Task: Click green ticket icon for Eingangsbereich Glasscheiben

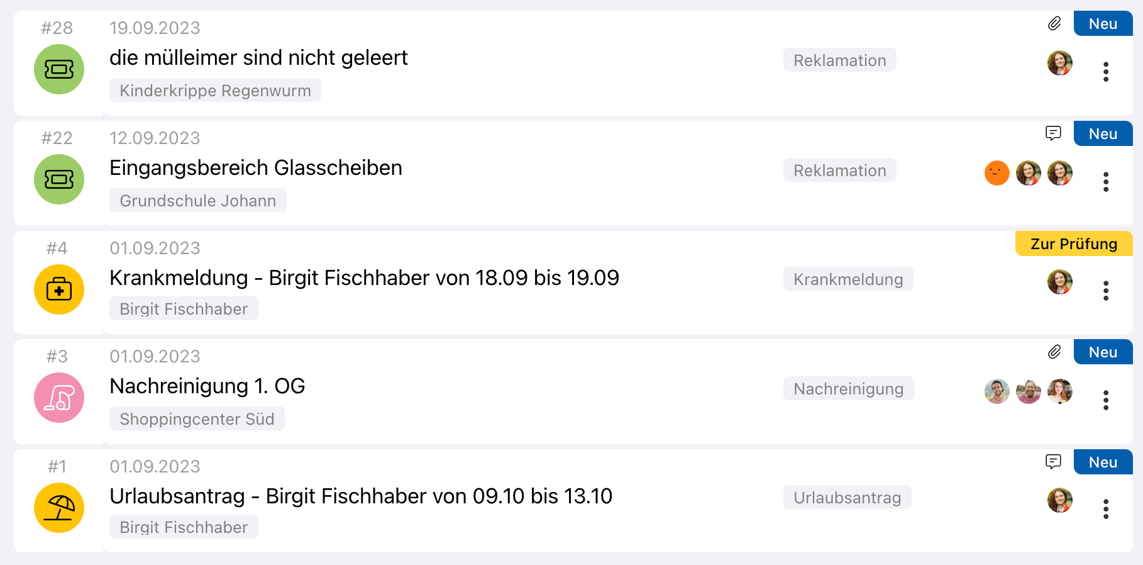Action: click(59, 179)
